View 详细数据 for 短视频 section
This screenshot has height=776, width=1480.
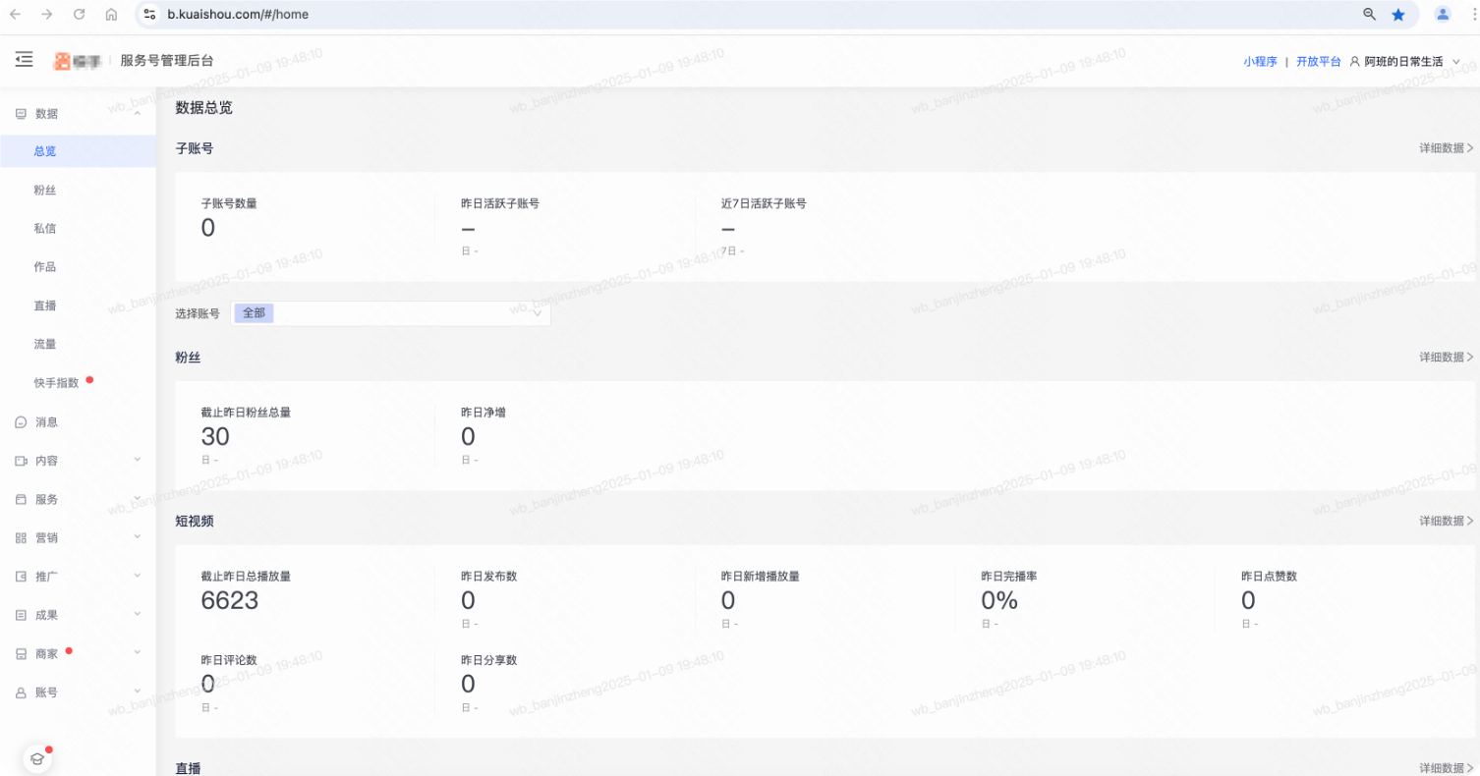click(1446, 521)
